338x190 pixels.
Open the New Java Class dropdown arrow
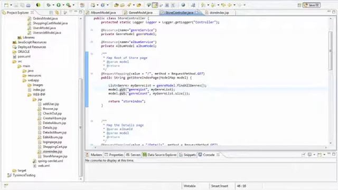(x=108, y=5)
